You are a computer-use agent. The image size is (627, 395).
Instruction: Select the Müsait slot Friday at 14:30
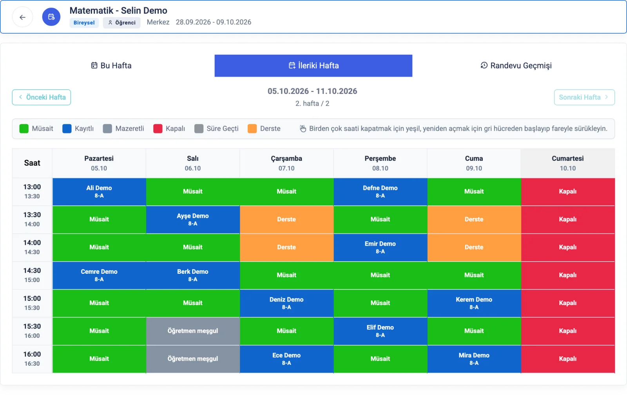[474, 275]
